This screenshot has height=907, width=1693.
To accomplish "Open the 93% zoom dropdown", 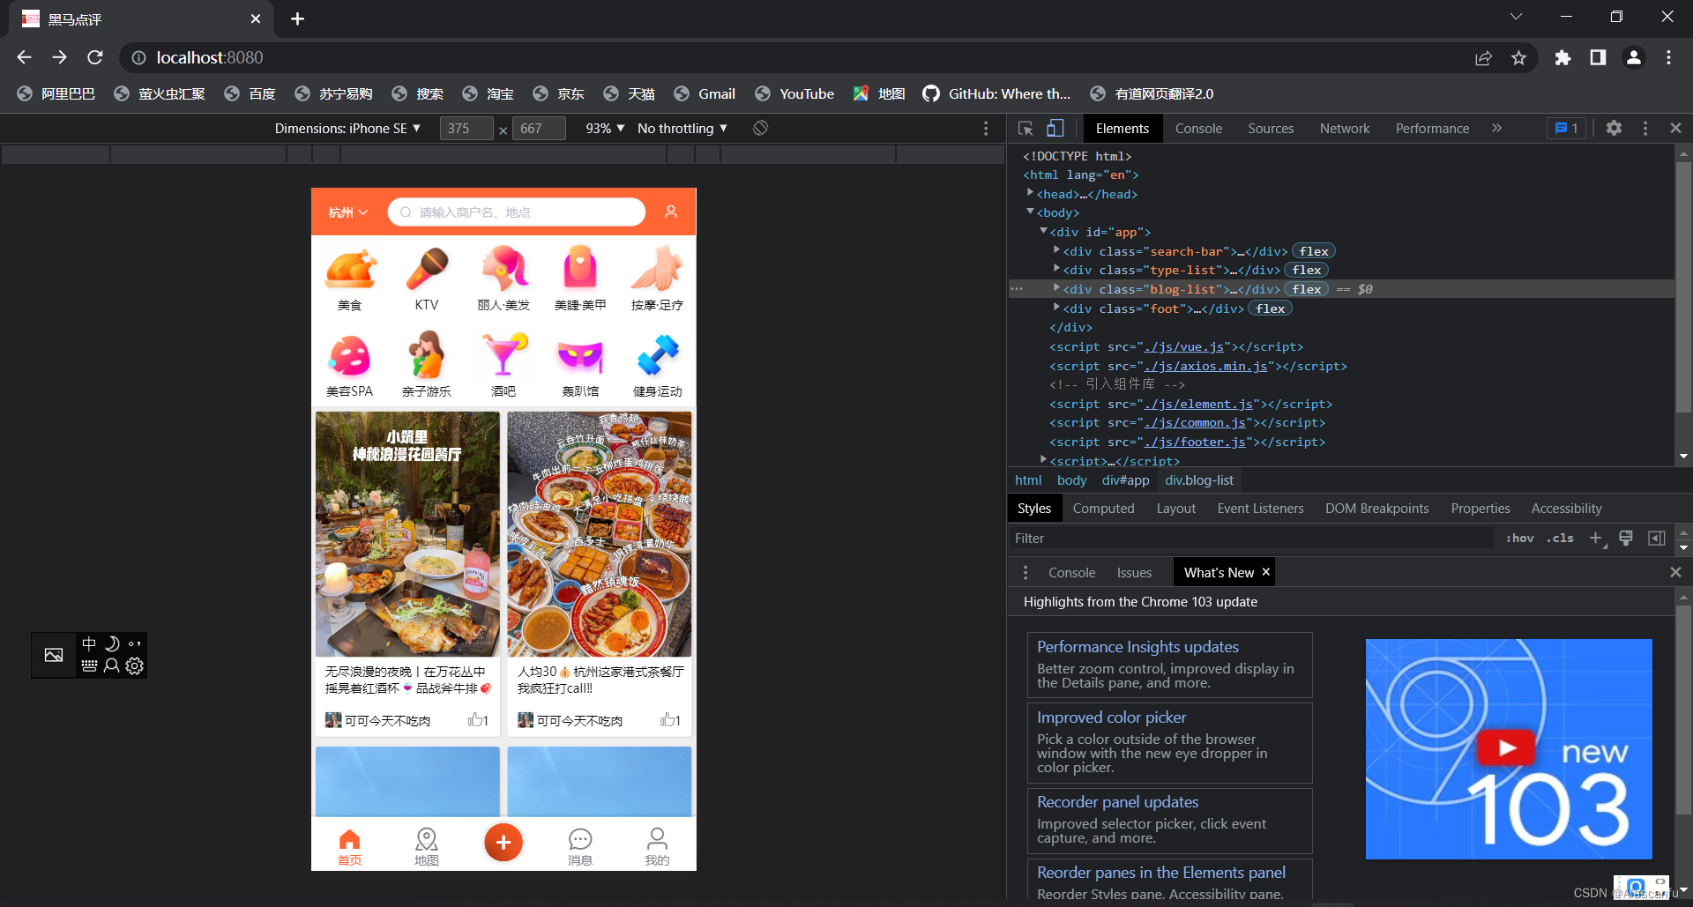I will (x=605, y=129).
